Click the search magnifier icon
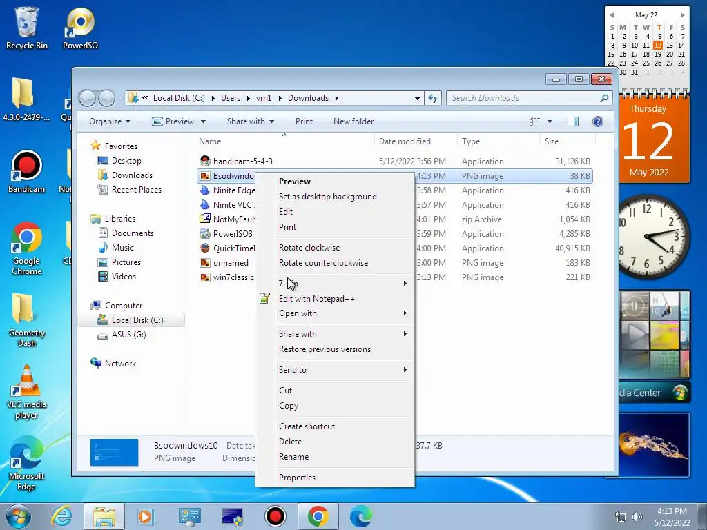707x530 pixels. [604, 98]
